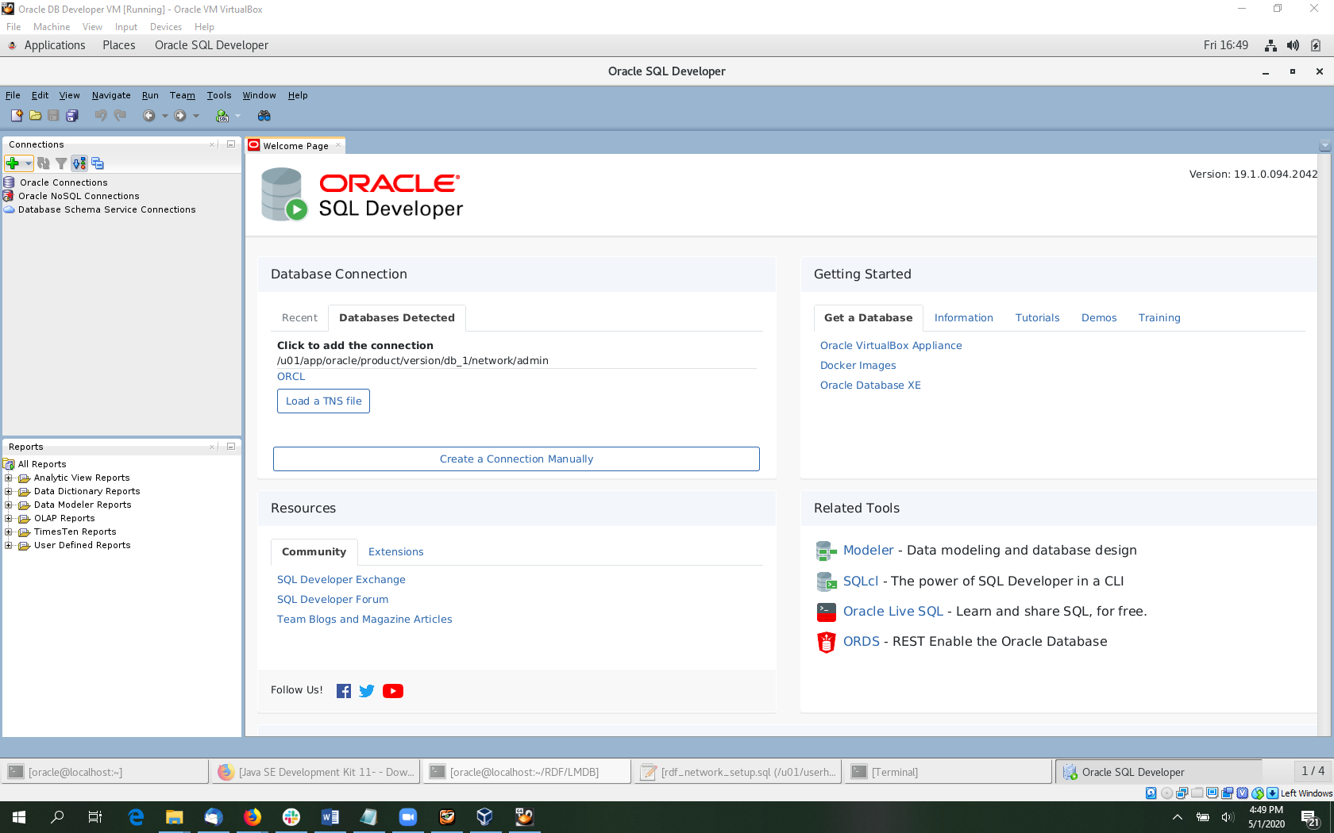
Task: Click the New file toolbar icon
Action: click(x=17, y=116)
